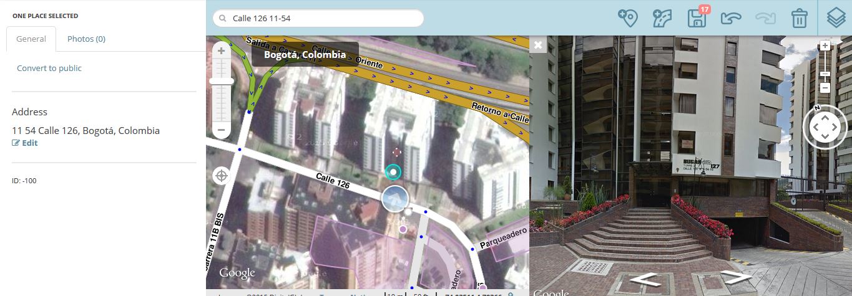Click the map zoom slider handle
Screen dimensions: 852x296
click(221, 81)
